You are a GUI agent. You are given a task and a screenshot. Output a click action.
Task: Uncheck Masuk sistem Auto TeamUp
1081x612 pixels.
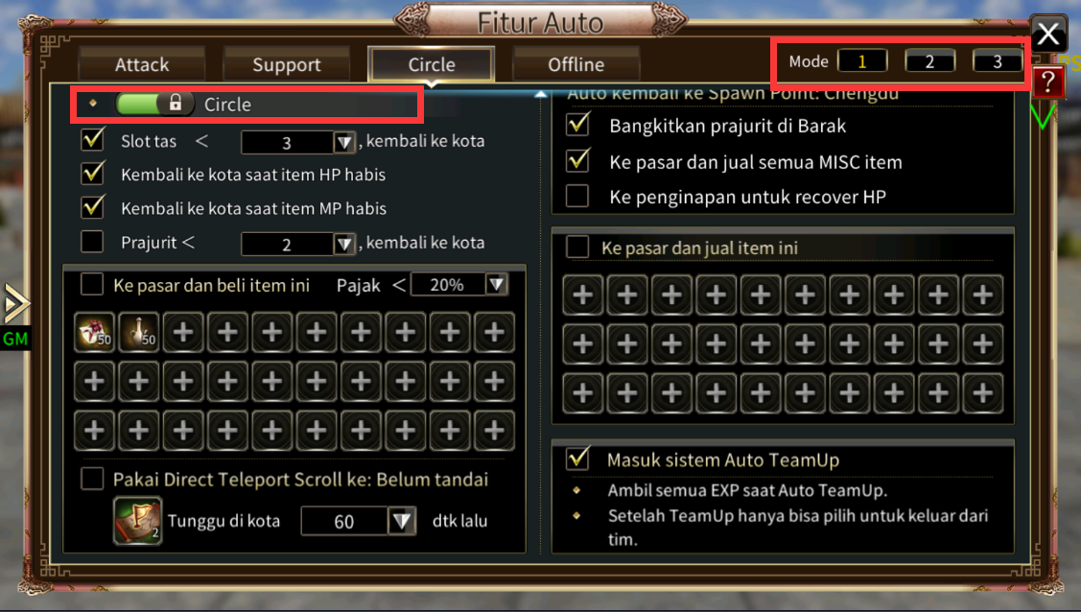tap(577, 459)
